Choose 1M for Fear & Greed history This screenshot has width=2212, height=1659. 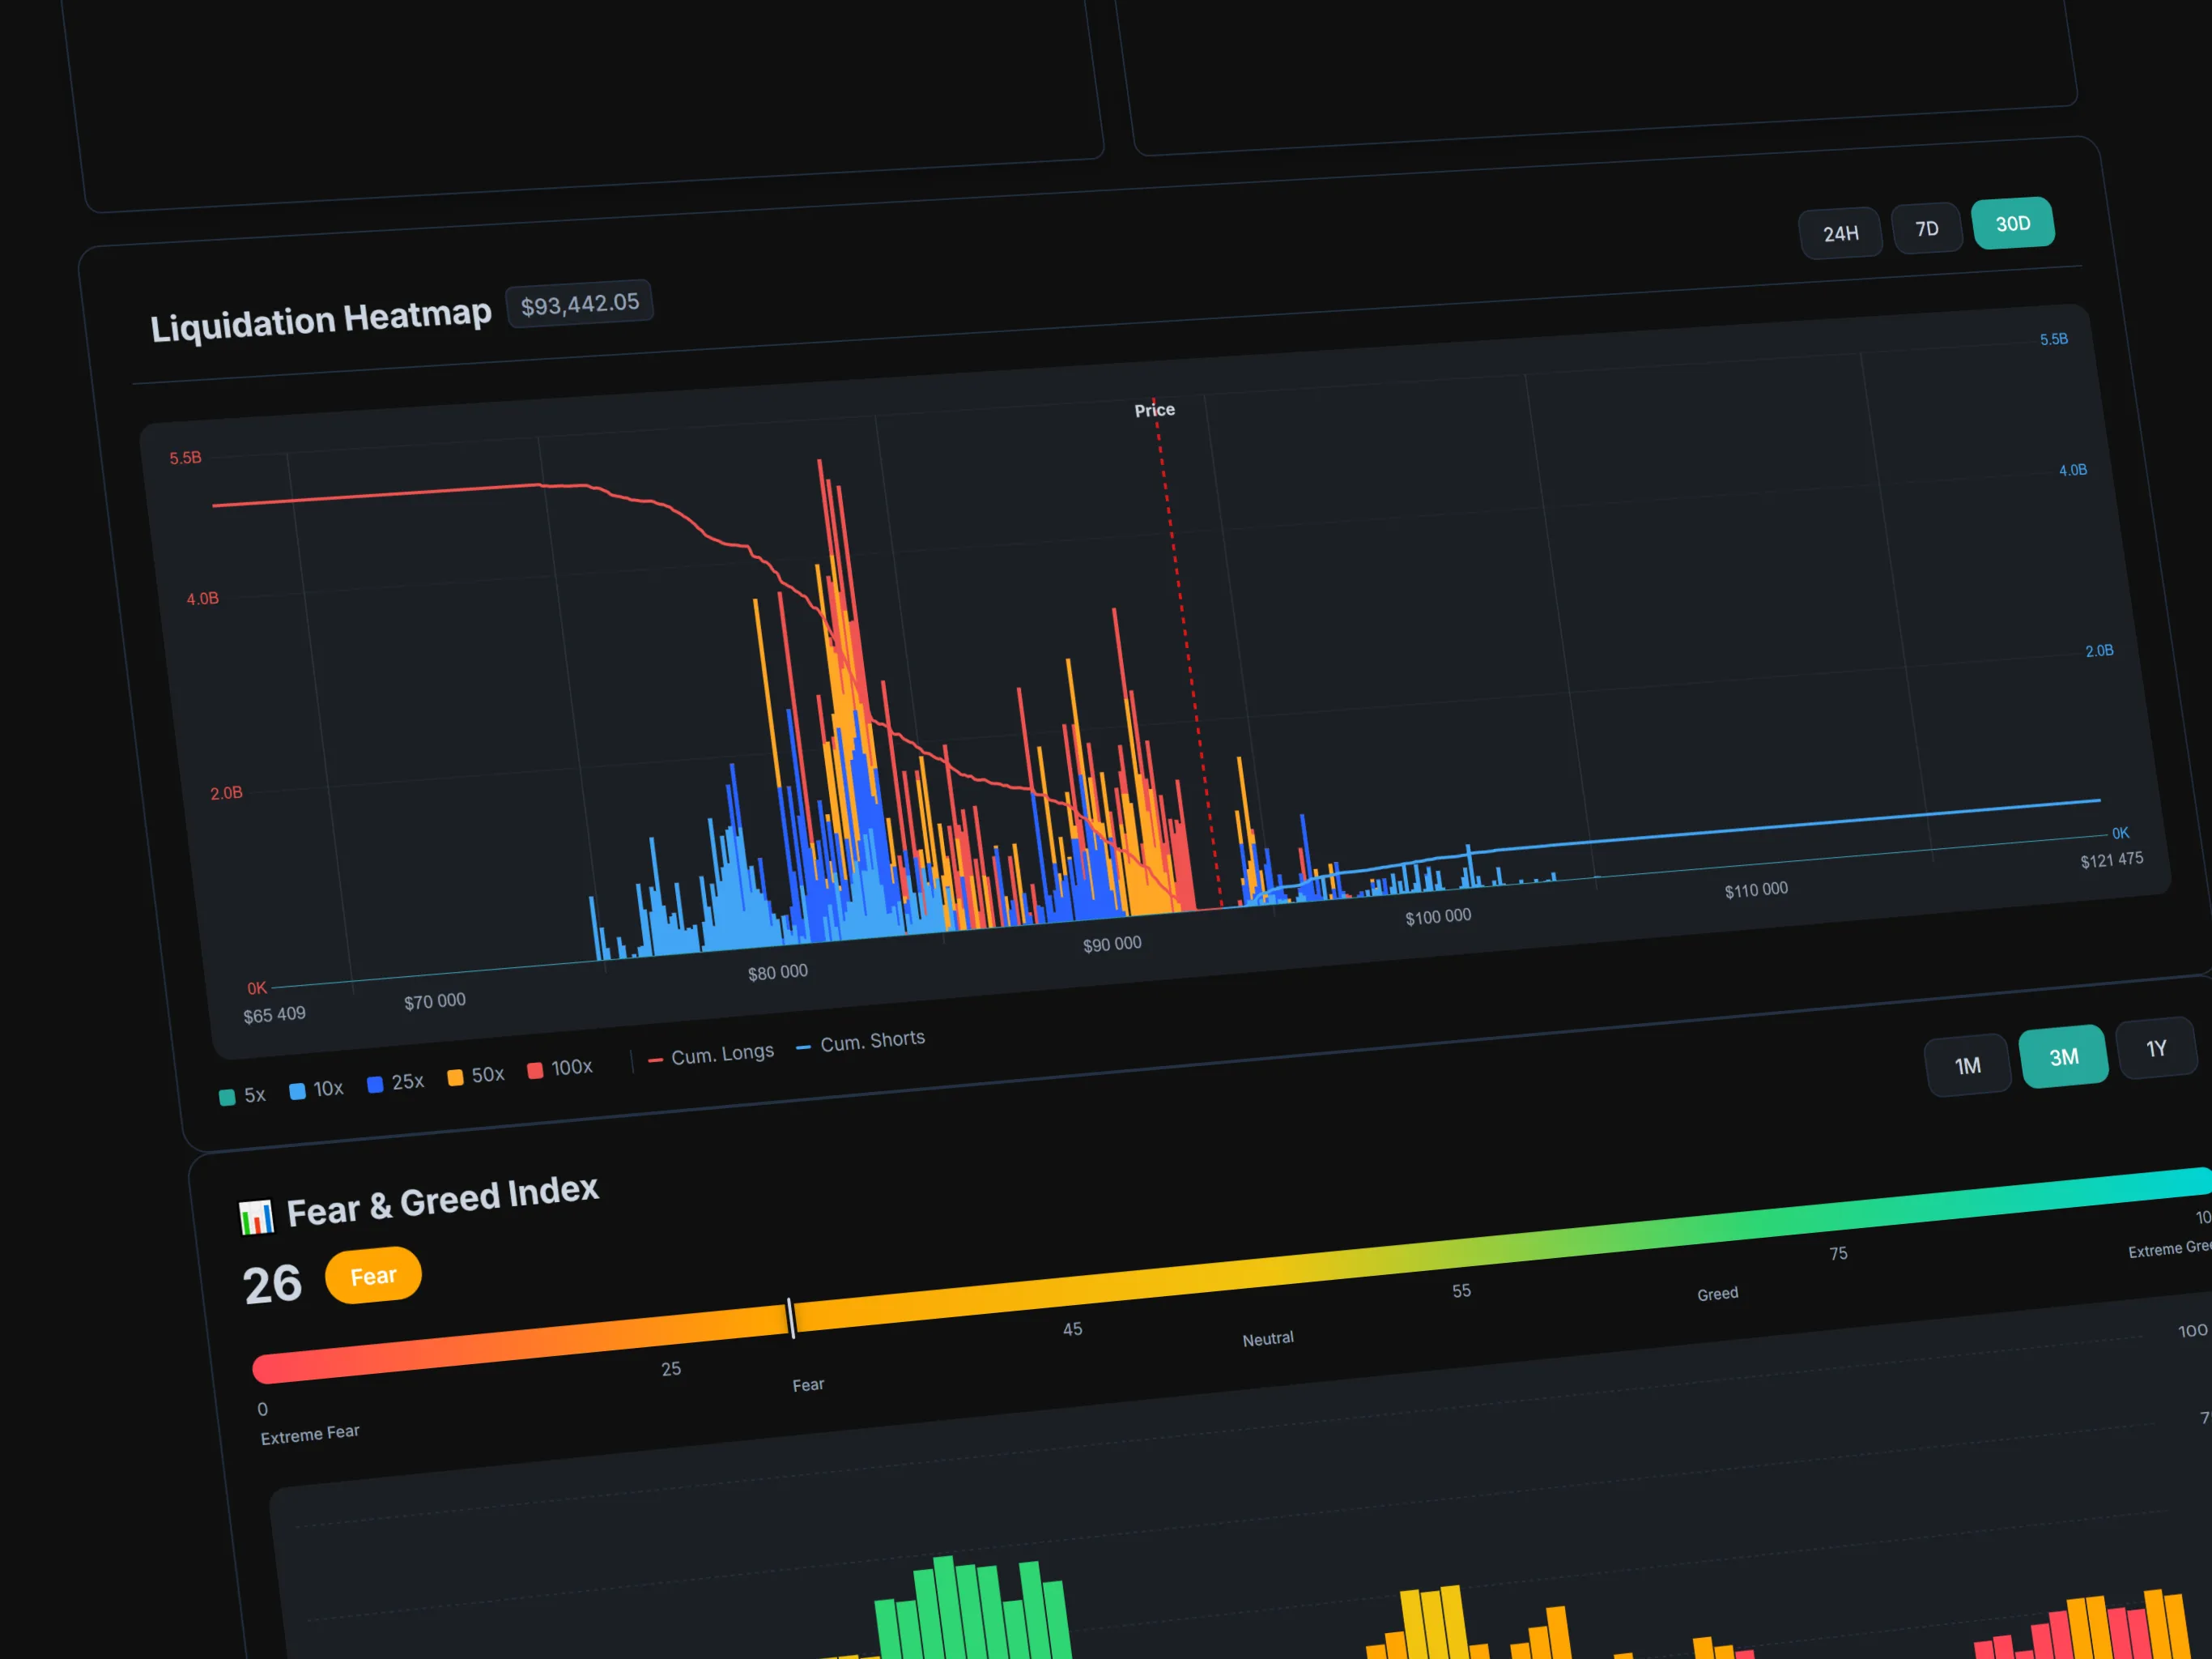(x=1967, y=1066)
